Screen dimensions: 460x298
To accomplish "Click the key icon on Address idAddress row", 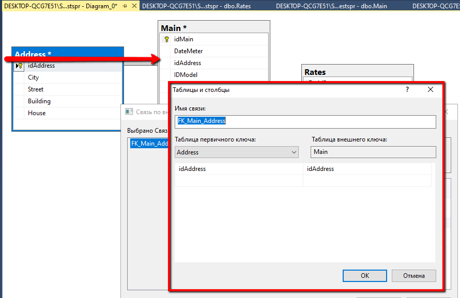I will (20, 66).
